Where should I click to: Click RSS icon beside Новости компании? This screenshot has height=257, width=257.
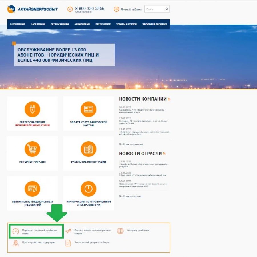point(169,99)
